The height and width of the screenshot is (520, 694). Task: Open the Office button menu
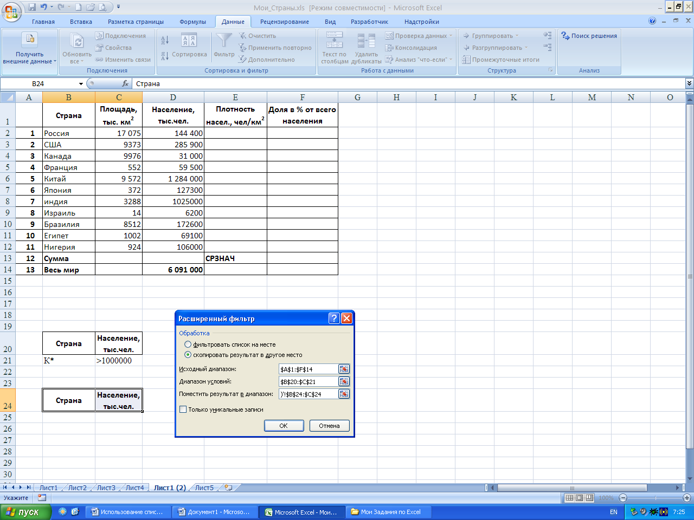click(x=11, y=11)
